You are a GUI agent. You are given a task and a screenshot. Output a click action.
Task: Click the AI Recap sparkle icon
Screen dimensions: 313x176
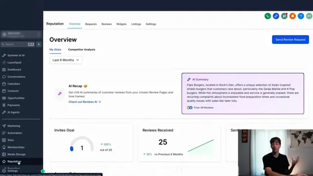click(60, 93)
